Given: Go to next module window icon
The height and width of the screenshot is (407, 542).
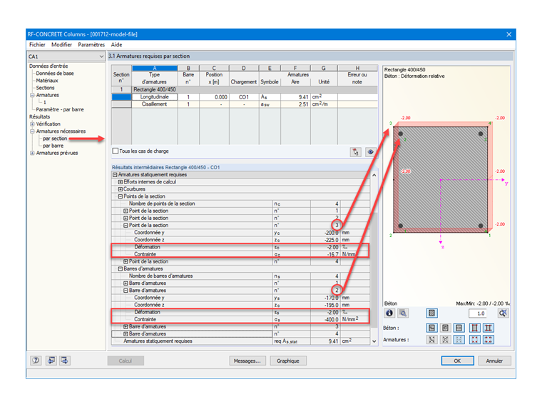Looking at the screenshot, I should pyautogui.click(x=64, y=361).
